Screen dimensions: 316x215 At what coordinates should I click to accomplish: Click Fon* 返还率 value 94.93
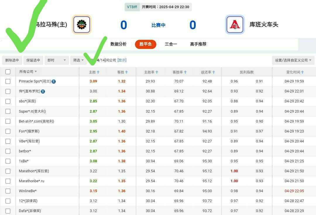[x=207, y=131]
